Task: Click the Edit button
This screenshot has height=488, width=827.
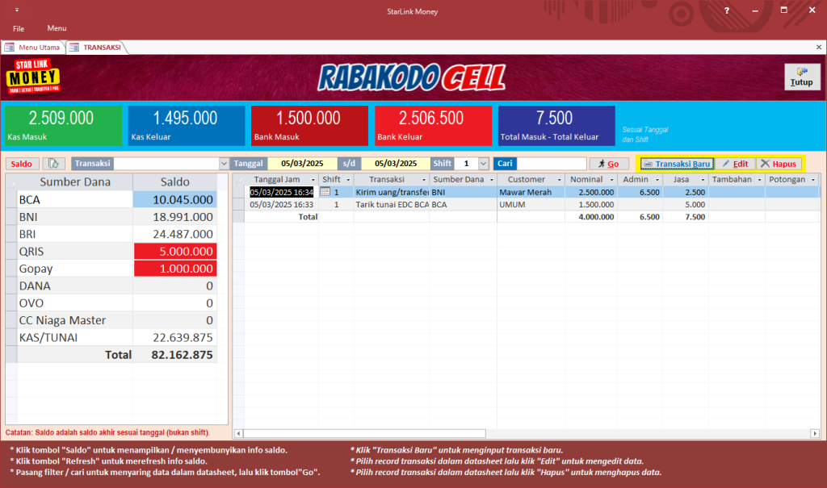Action: pos(735,164)
